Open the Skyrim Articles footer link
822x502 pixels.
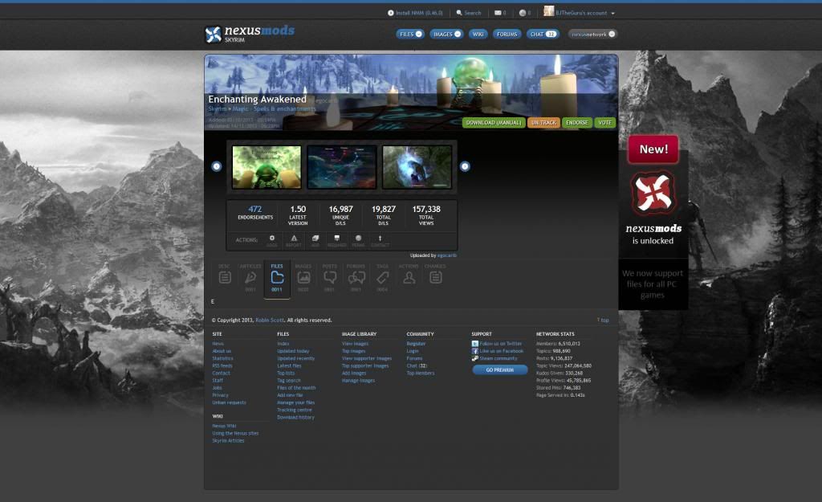pos(228,441)
